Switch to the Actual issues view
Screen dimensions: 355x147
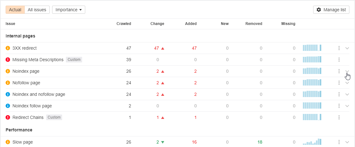[15, 10]
